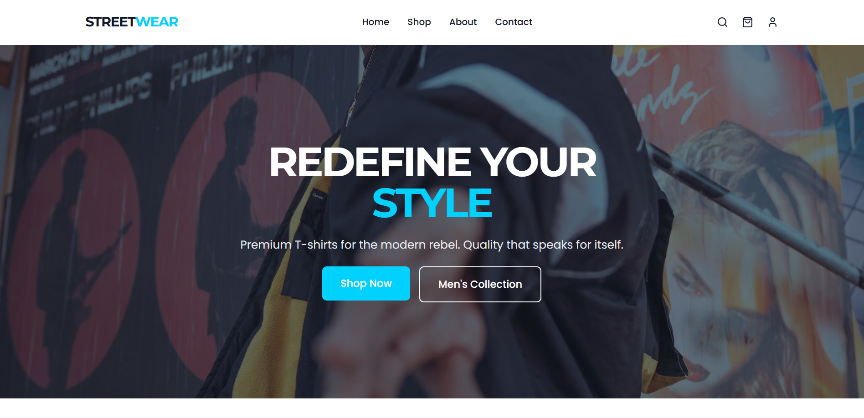
Task: Click the STREETWEAR logo
Action: [x=132, y=22]
